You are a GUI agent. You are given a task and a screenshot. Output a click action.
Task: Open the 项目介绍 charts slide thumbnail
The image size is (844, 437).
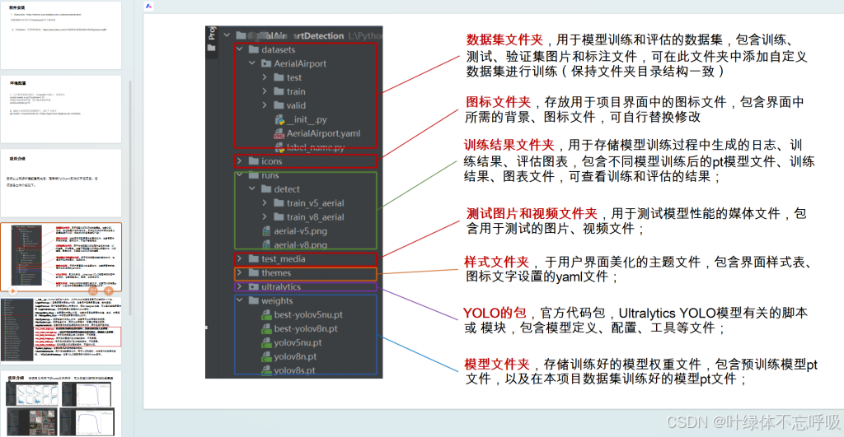(61, 404)
